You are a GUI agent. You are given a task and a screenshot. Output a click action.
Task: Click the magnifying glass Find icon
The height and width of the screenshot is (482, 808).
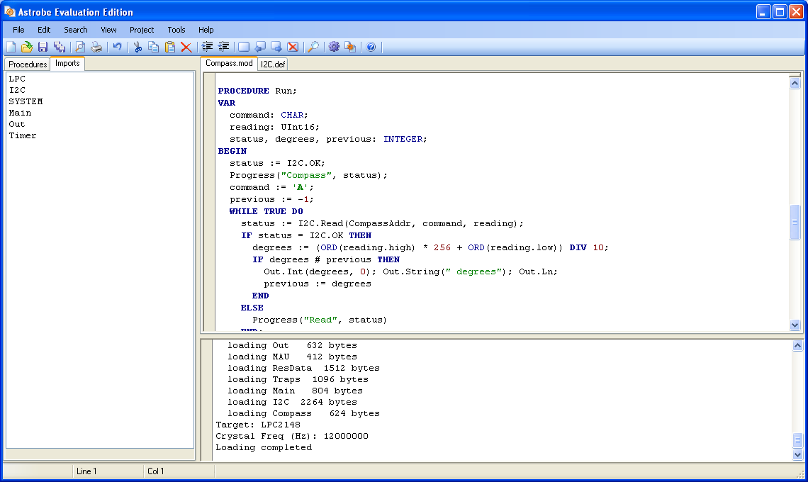312,47
